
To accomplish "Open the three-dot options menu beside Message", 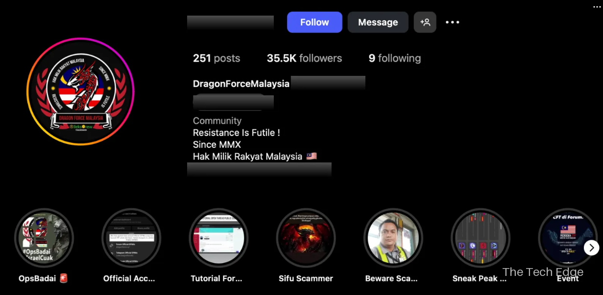I will 452,23.
